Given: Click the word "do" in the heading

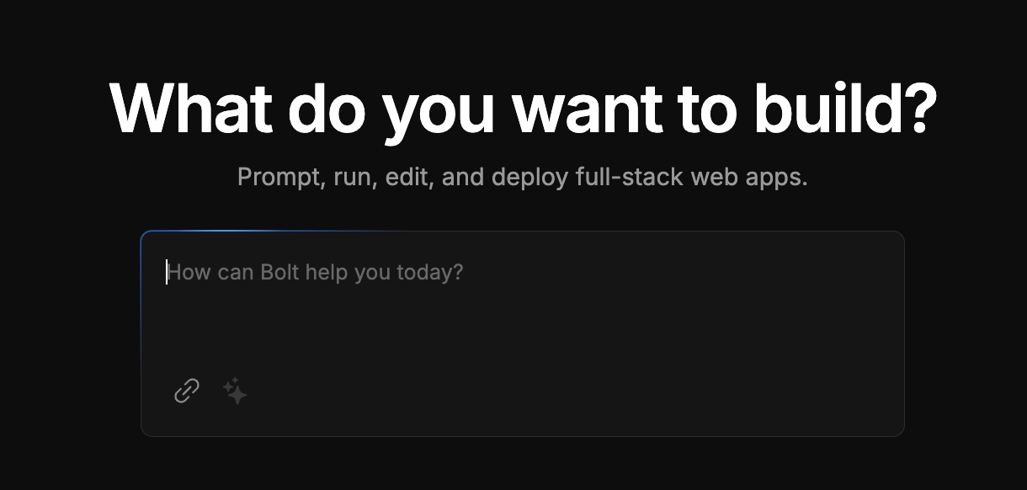Looking at the screenshot, I should click(x=327, y=109).
